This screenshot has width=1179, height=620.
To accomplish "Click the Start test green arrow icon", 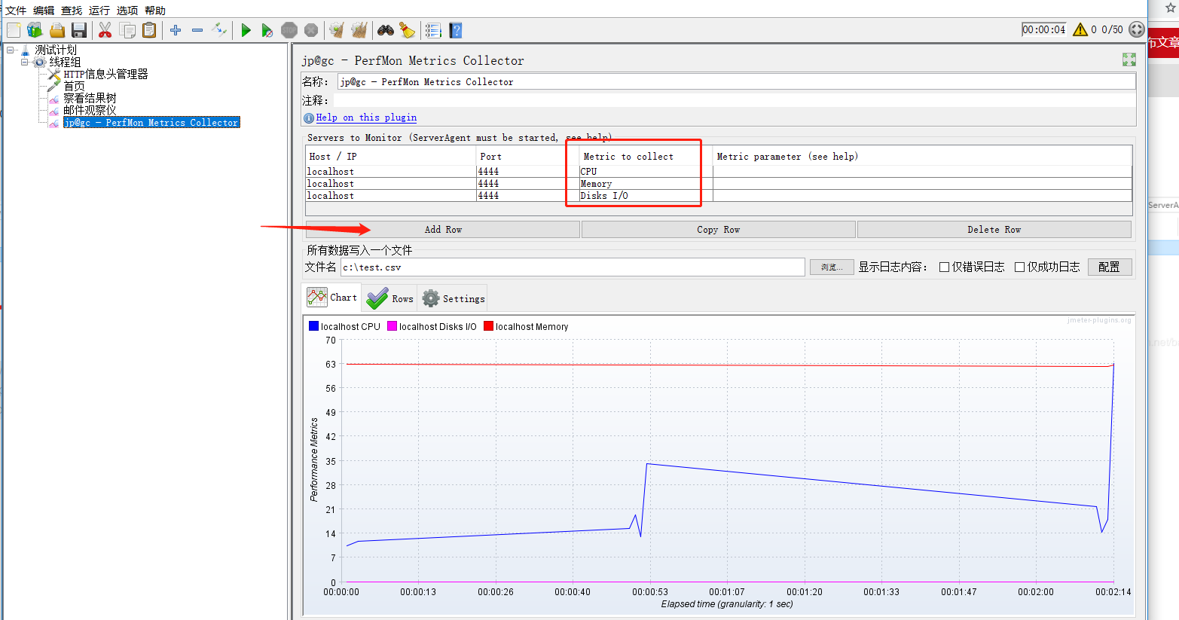I will [246, 30].
